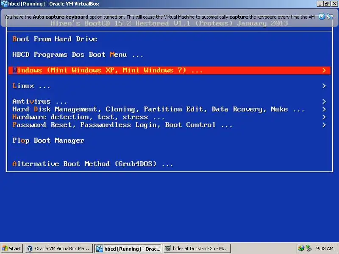Expand the Antivirus submenu arrow

coord(324,102)
